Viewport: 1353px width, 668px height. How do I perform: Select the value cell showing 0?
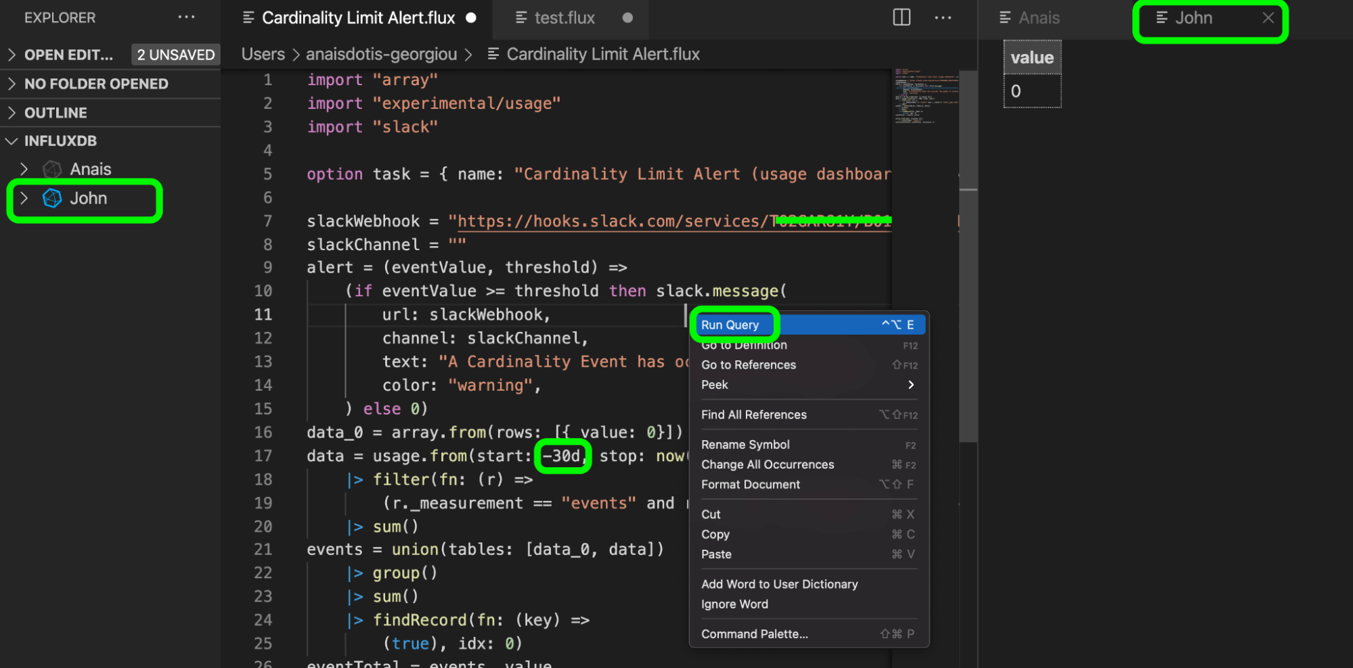click(1032, 90)
